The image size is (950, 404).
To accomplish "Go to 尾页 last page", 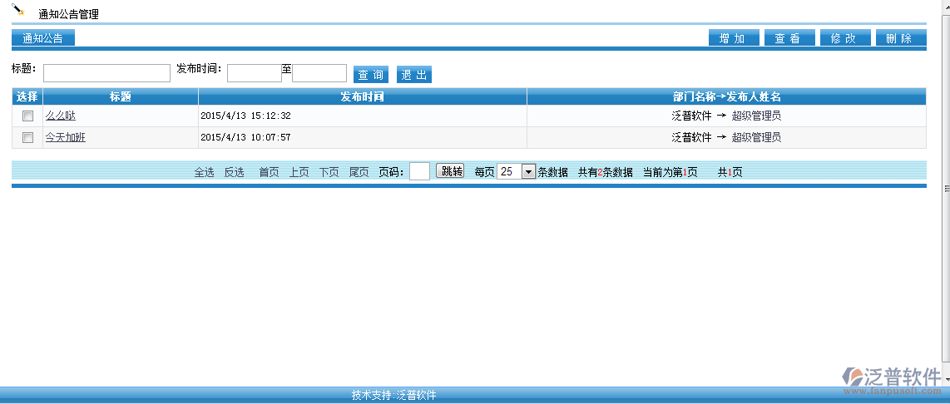I will (x=359, y=172).
